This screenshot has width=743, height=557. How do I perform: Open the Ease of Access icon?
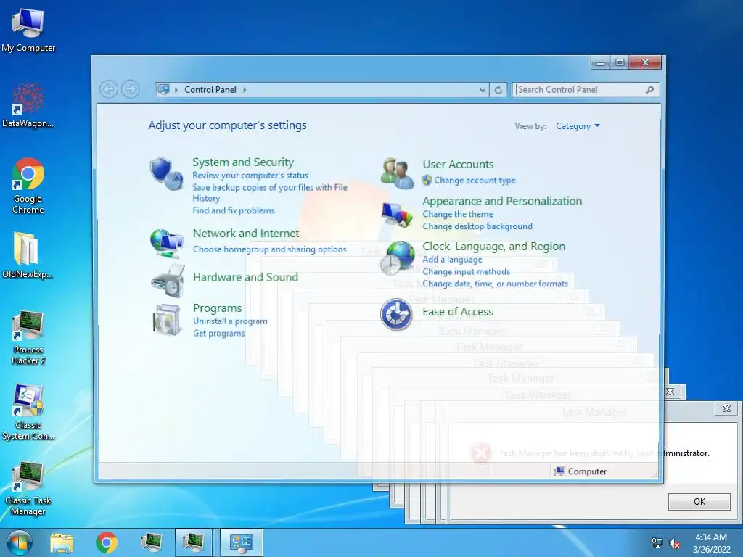(396, 314)
